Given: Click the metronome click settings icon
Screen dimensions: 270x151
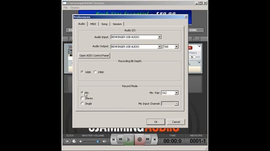Looking at the screenshot, I should click(74, 141).
